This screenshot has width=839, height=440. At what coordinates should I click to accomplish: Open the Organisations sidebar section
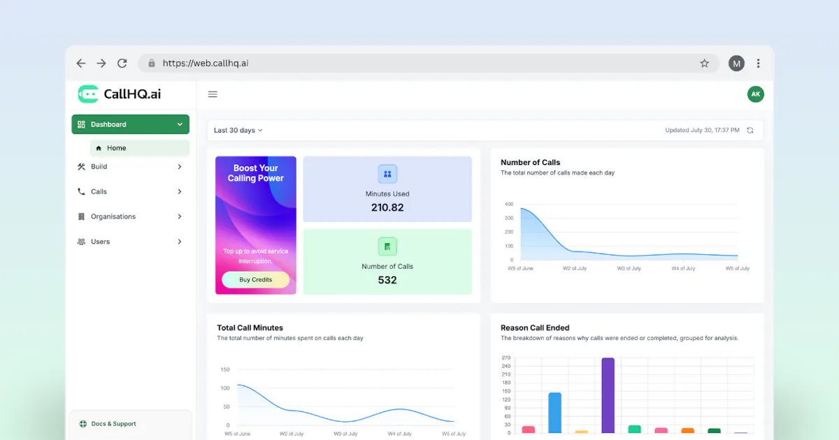[x=130, y=217]
